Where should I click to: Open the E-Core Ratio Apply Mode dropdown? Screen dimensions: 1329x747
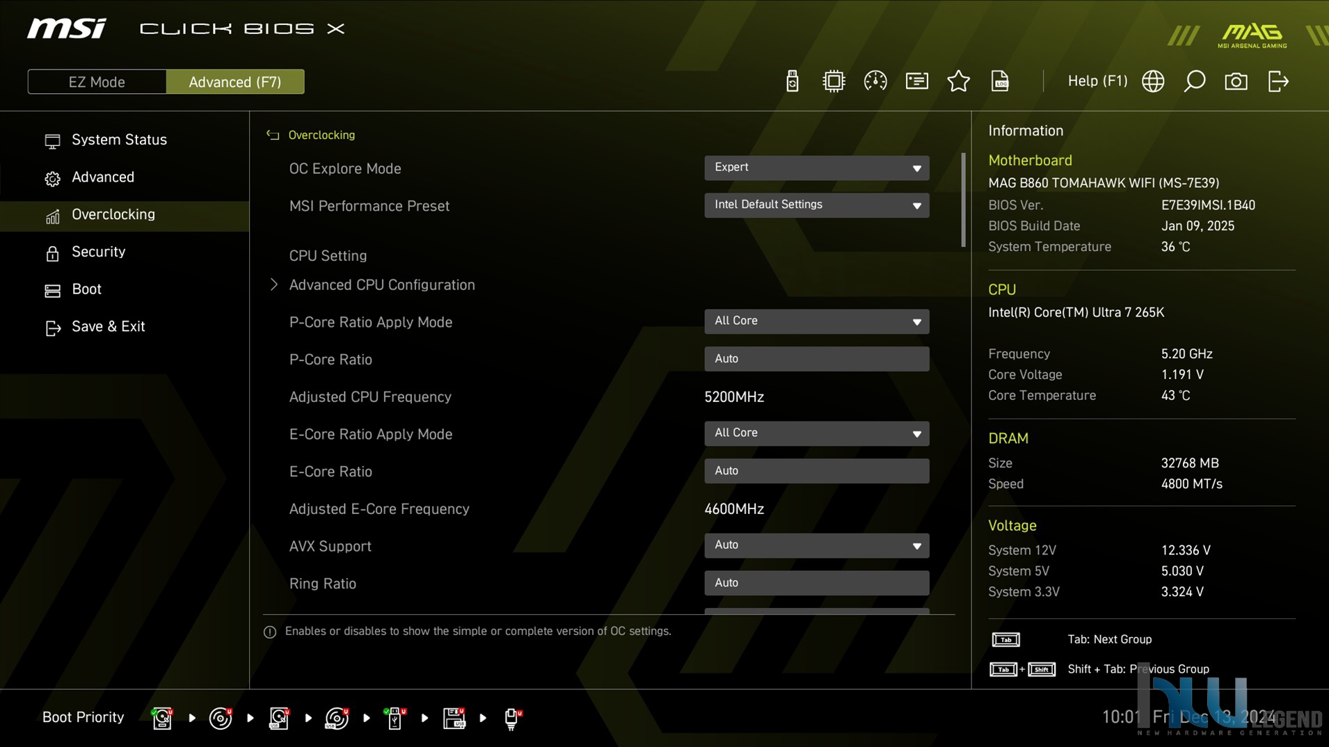click(x=816, y=433)
